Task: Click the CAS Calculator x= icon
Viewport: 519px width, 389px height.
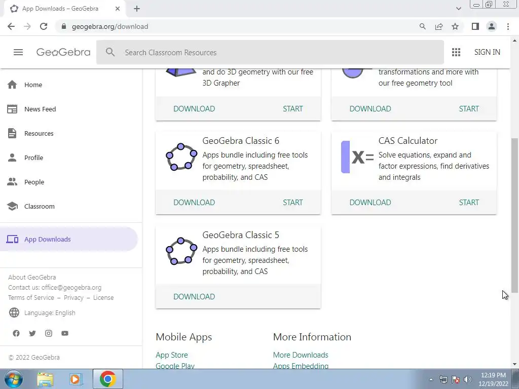Action: (357, 157)
